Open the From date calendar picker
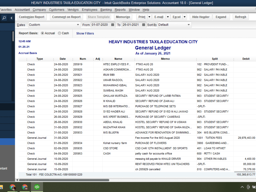256x192 pixels. pos(112,25)
